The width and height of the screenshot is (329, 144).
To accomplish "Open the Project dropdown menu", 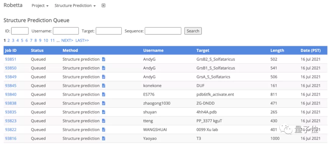I will (x=40, y=5).
